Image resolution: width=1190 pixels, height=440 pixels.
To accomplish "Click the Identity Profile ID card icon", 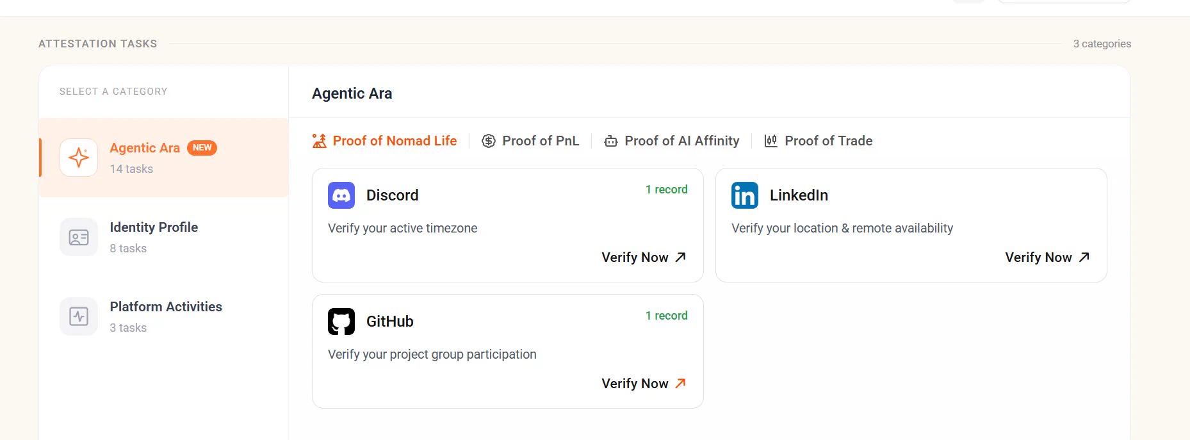I will [79, 238].
